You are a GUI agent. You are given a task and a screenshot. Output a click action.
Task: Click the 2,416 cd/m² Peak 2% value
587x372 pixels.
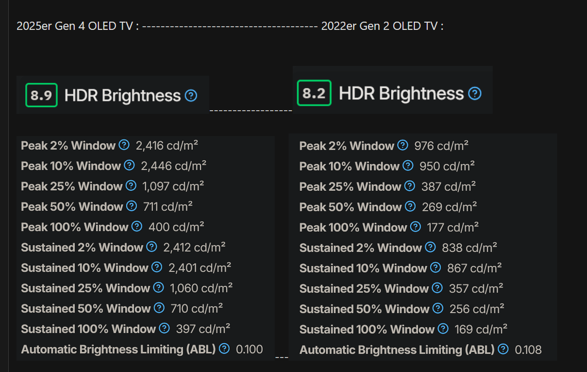coord(167,145)
